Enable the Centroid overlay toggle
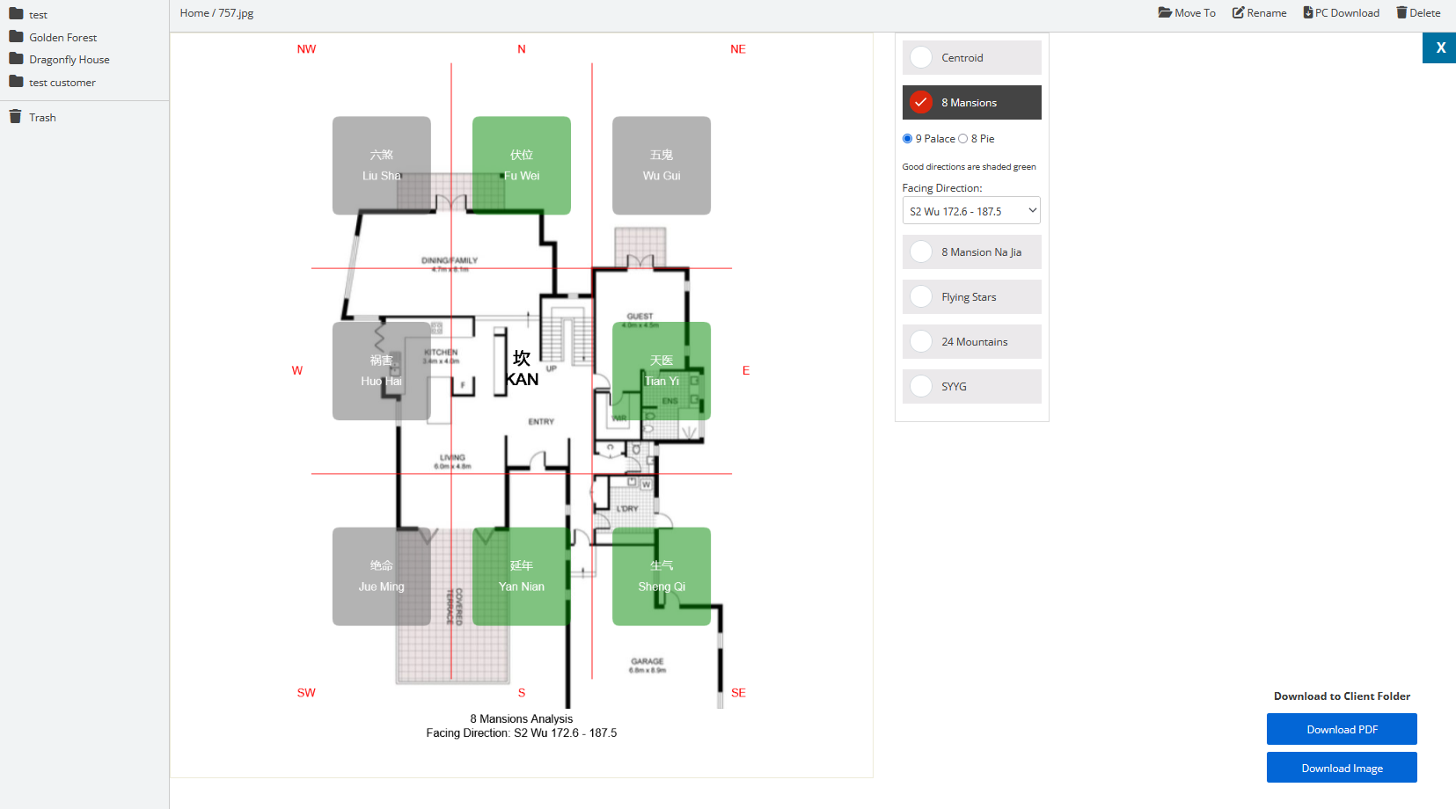The width and height of the screenshot is (1456, 809). [921, 58]
